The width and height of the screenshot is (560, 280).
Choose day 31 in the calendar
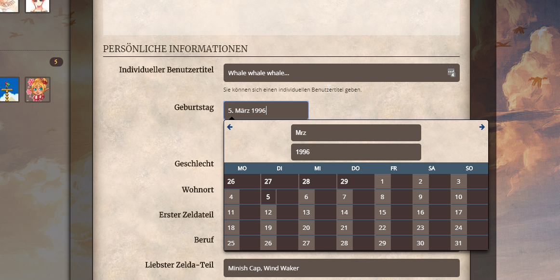pyautogui.click(x=459, y=243)
